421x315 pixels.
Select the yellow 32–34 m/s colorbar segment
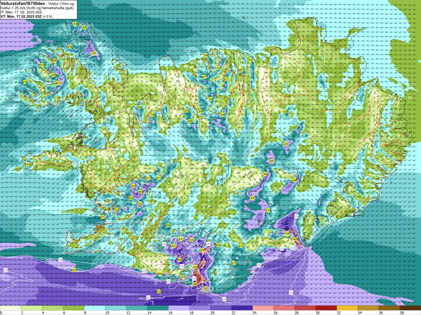point(347,308)
